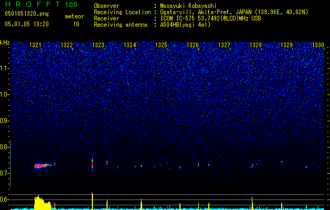This screenshot has height=210, width=330.
Task: Click the meteor count value 10
Action: point(76,24)
